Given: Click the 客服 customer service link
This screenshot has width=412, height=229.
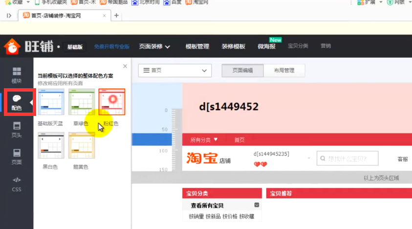Looking at the screenshot, I should point(403,159).
